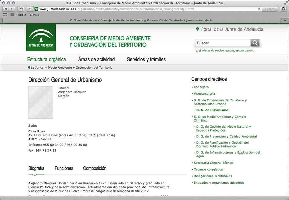Click the Buscar search input field
Viewport: 289px width, 200px height.
coord(223,43)
